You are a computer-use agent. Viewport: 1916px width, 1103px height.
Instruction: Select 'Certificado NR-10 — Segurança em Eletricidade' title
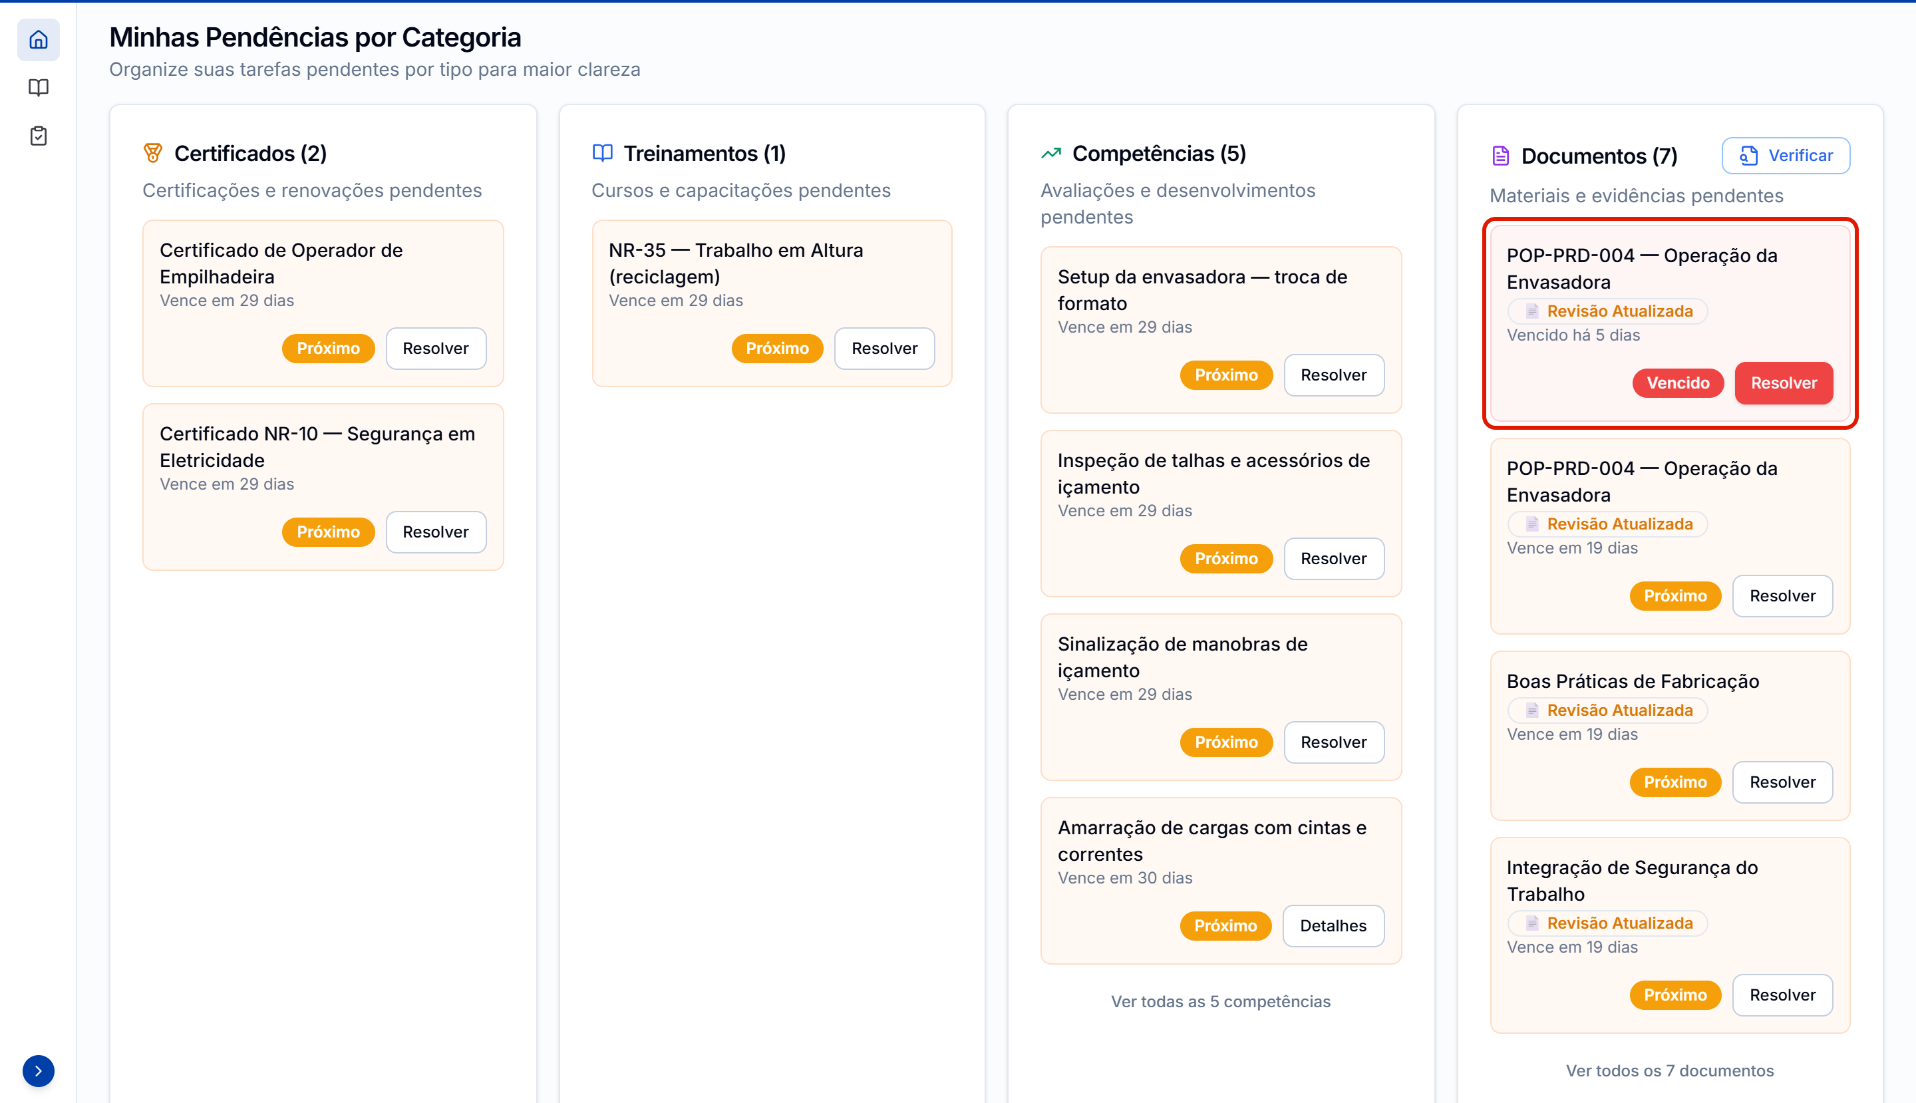317,447
